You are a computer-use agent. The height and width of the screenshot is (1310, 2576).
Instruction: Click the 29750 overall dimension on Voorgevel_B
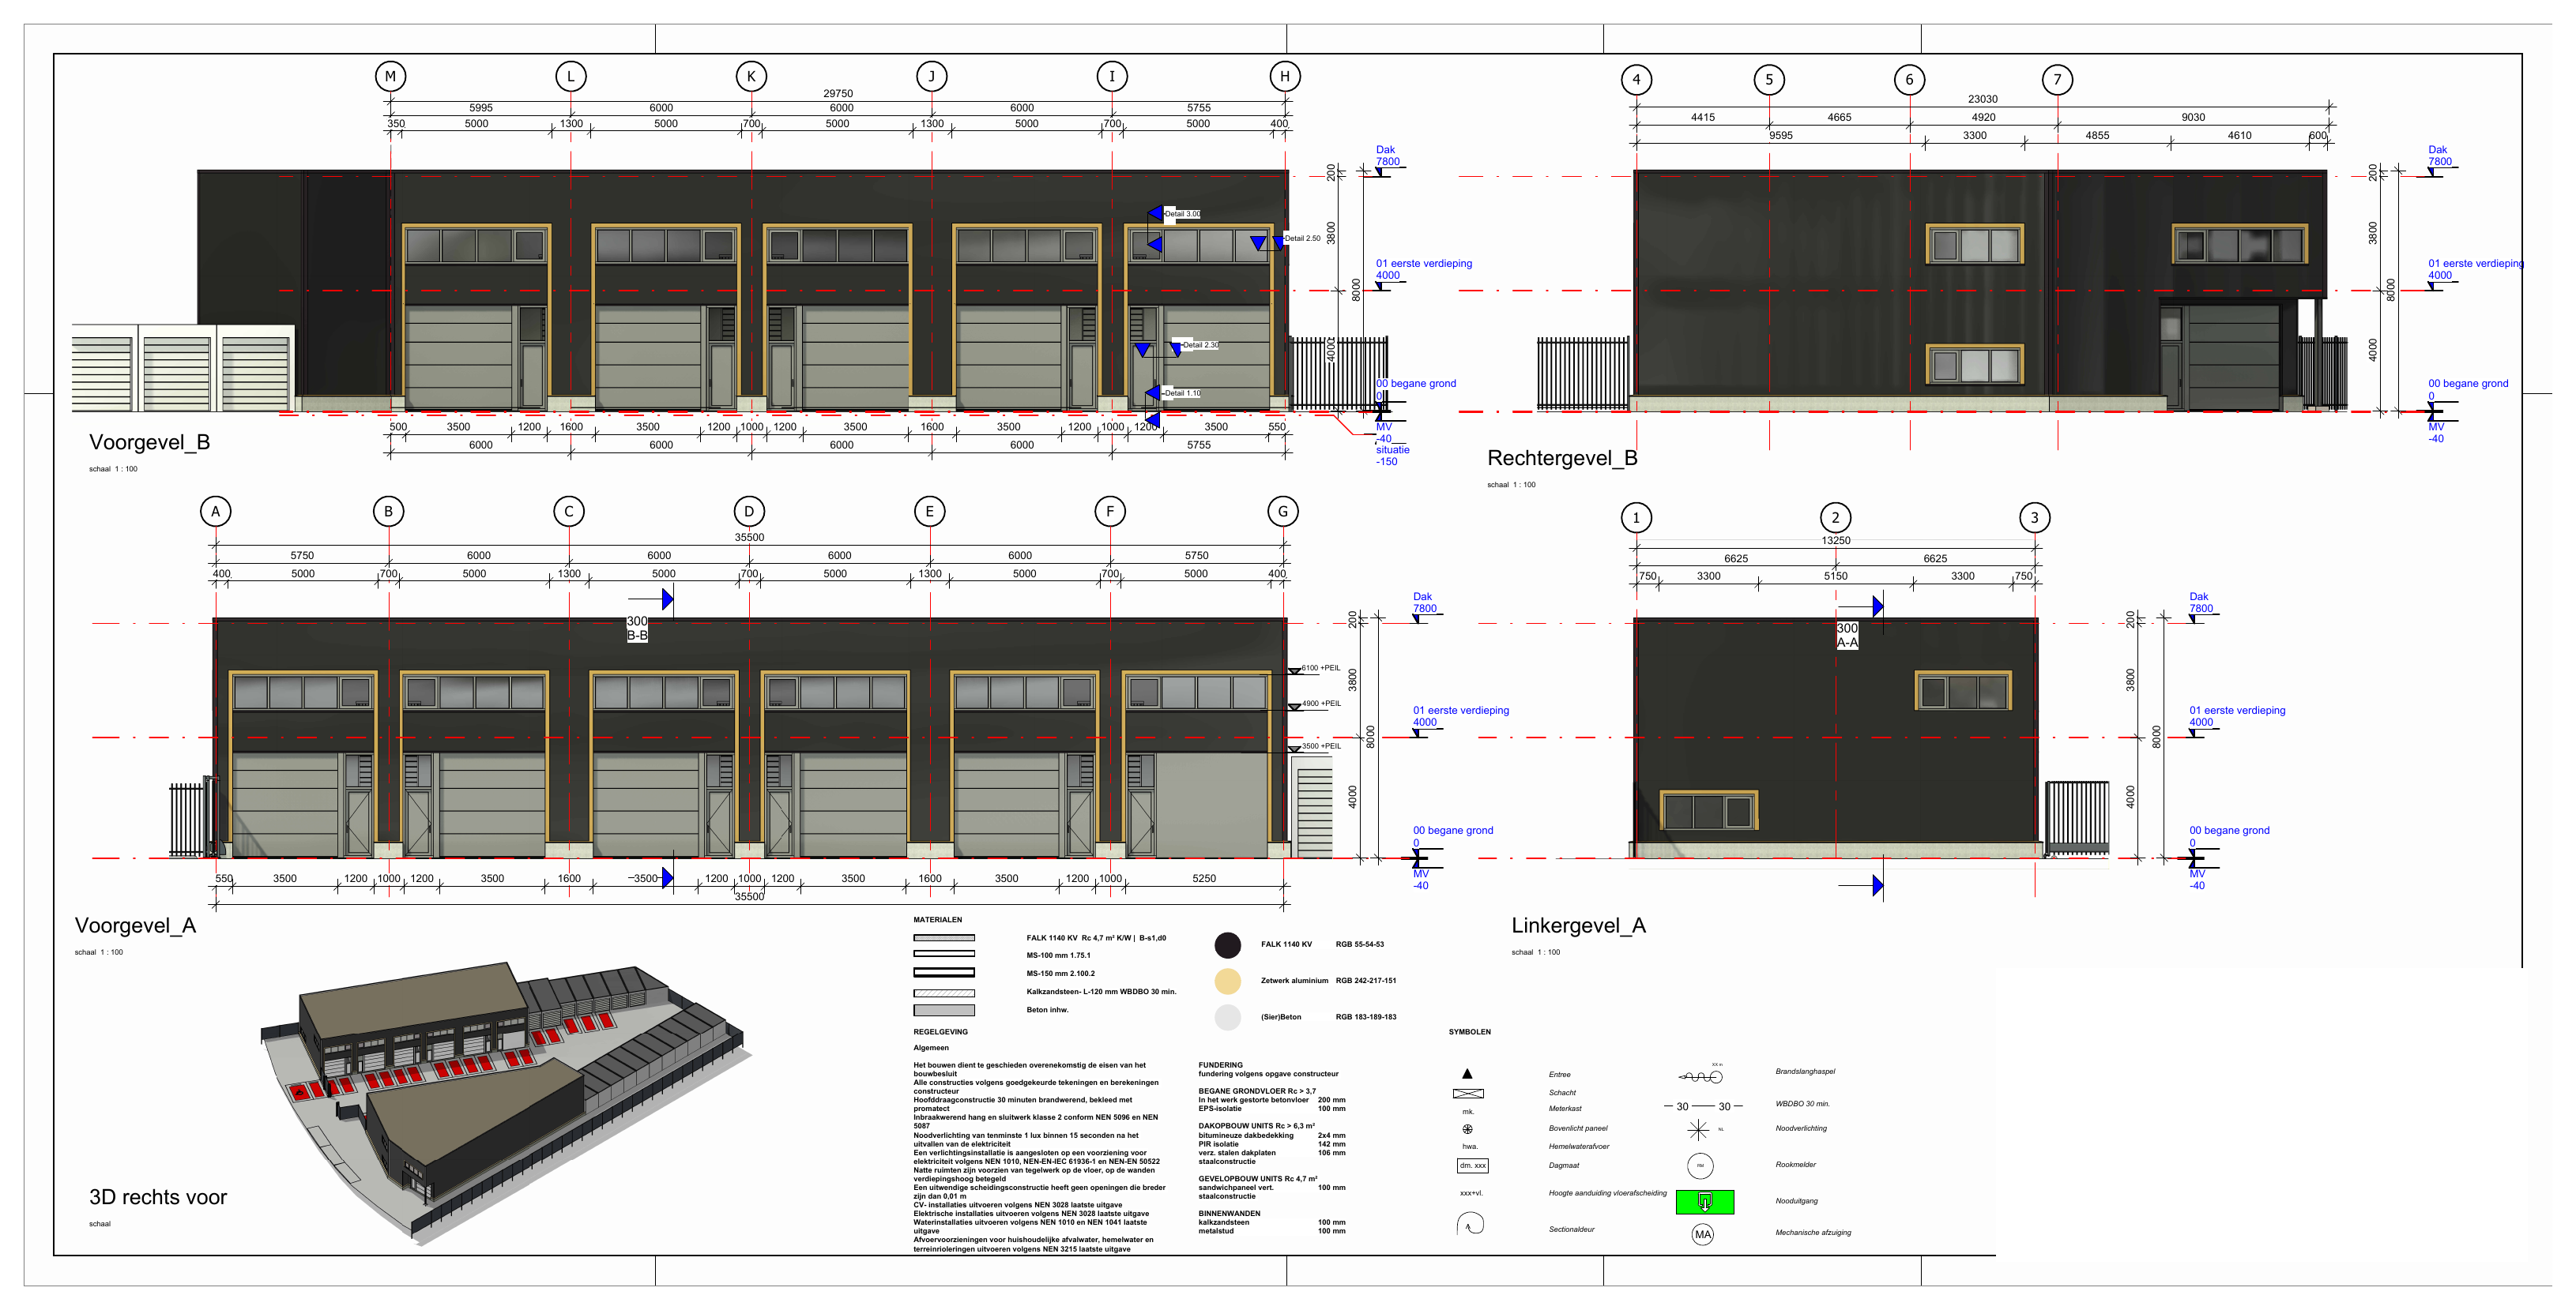tap(838, 93)
